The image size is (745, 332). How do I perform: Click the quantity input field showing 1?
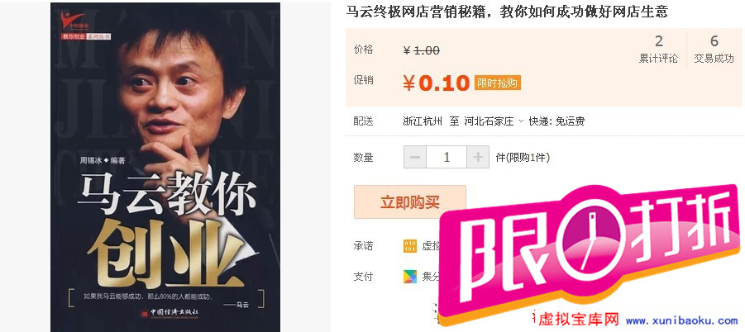447,157
